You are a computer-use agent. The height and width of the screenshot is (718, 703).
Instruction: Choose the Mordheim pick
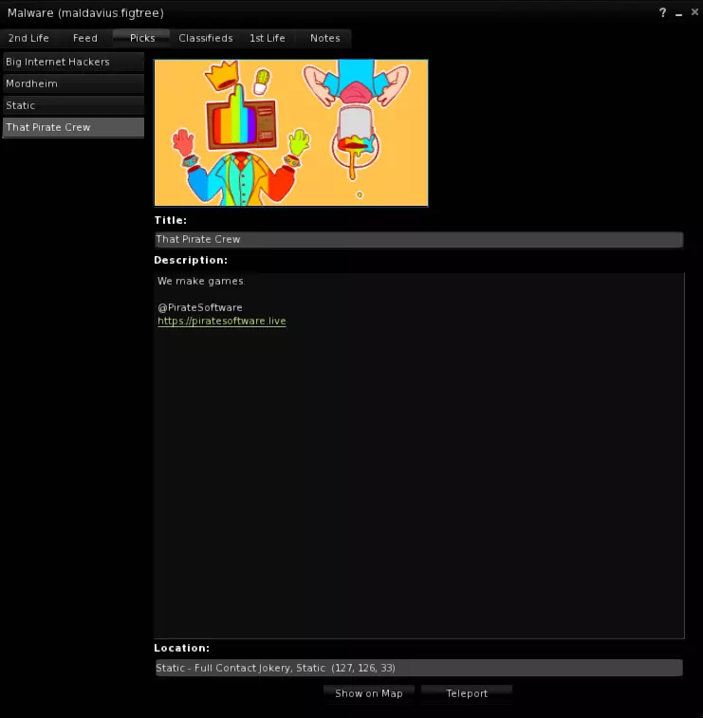[x=73, y=83]
